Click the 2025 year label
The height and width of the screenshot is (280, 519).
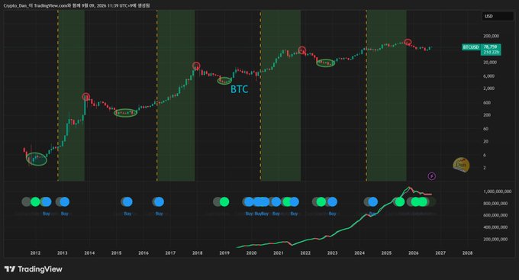tap(386, 253)
